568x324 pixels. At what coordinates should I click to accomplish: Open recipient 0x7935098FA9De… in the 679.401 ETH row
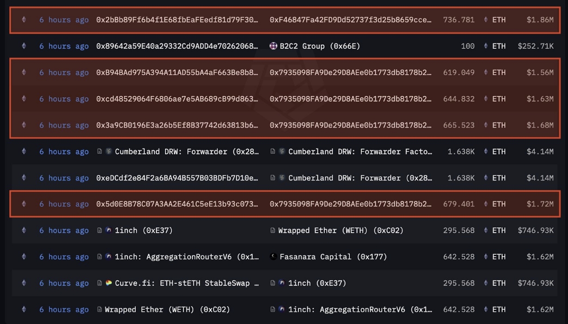pos(351,204)
